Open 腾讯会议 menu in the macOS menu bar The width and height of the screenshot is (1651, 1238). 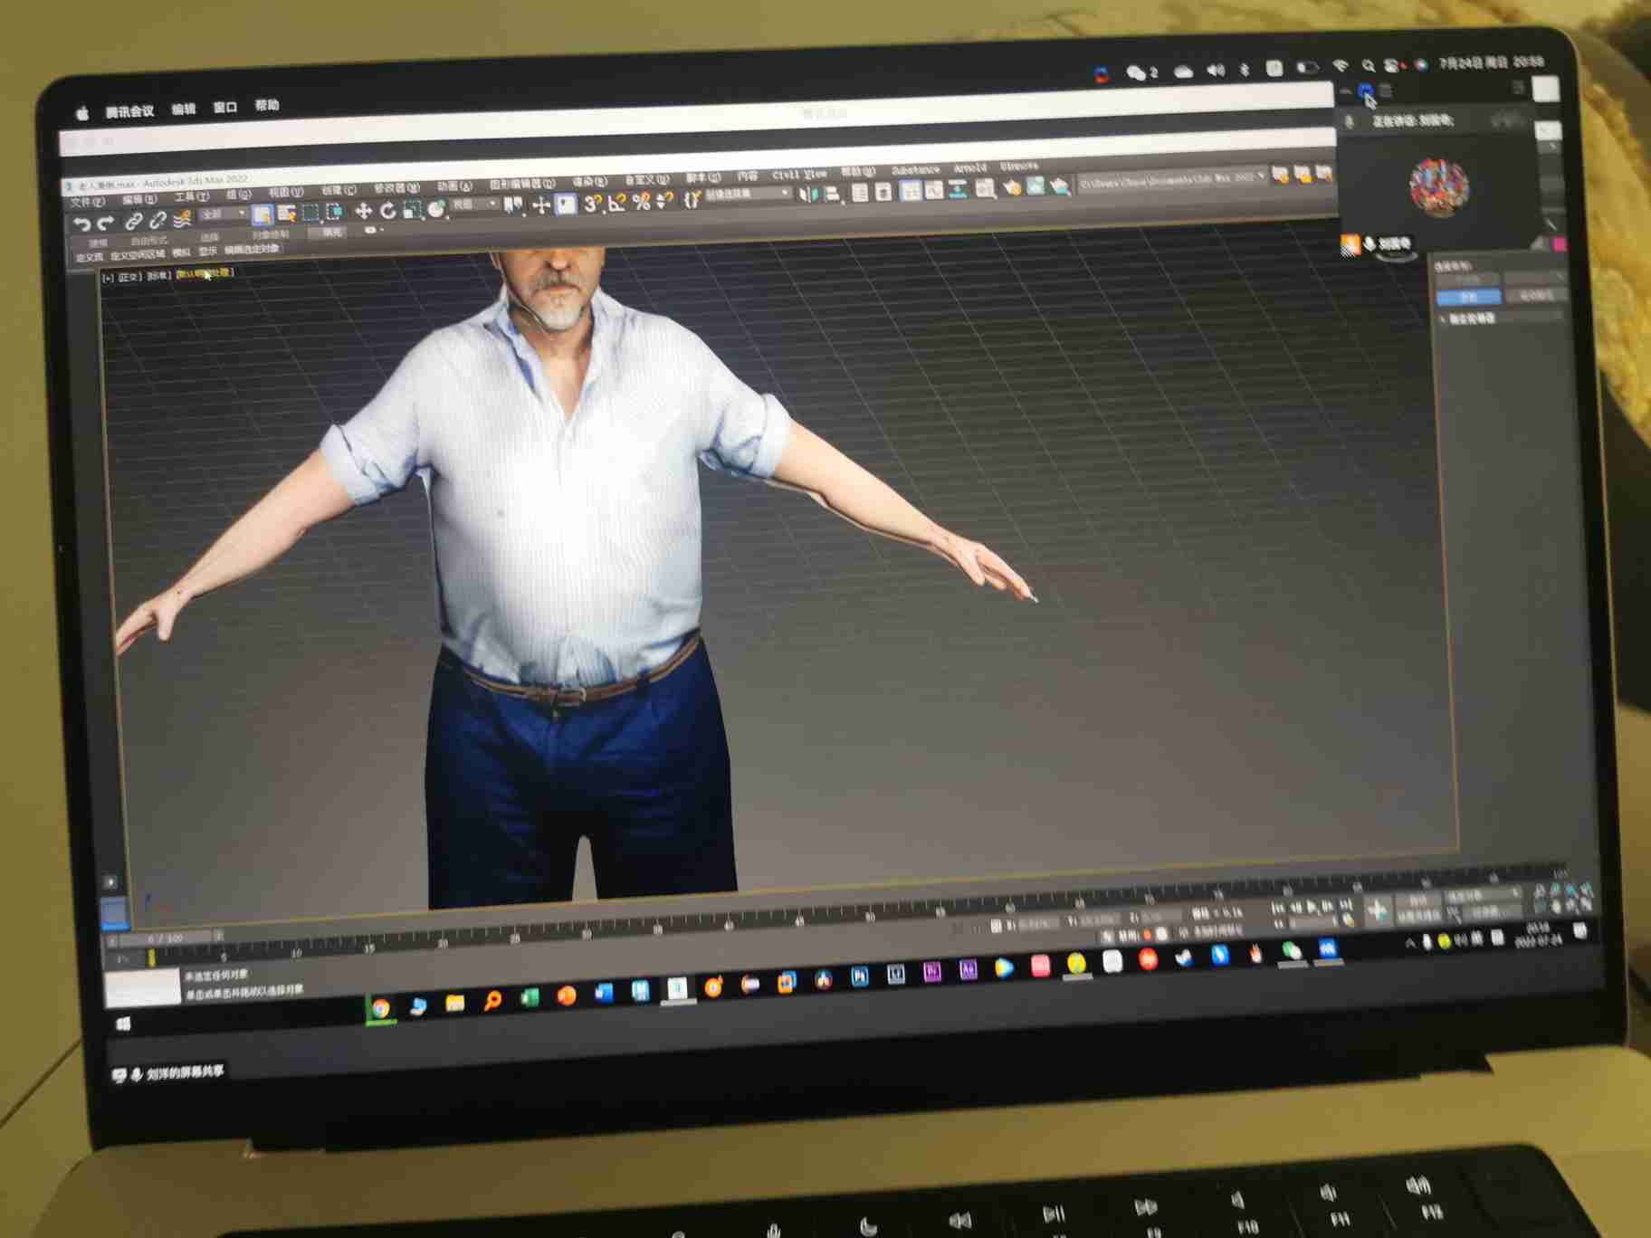pyautogui.click(x=129, y=112)
